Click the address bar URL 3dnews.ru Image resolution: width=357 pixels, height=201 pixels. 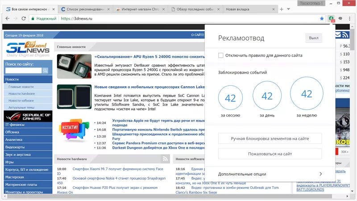pyautogui.click(x=76, y=18)
